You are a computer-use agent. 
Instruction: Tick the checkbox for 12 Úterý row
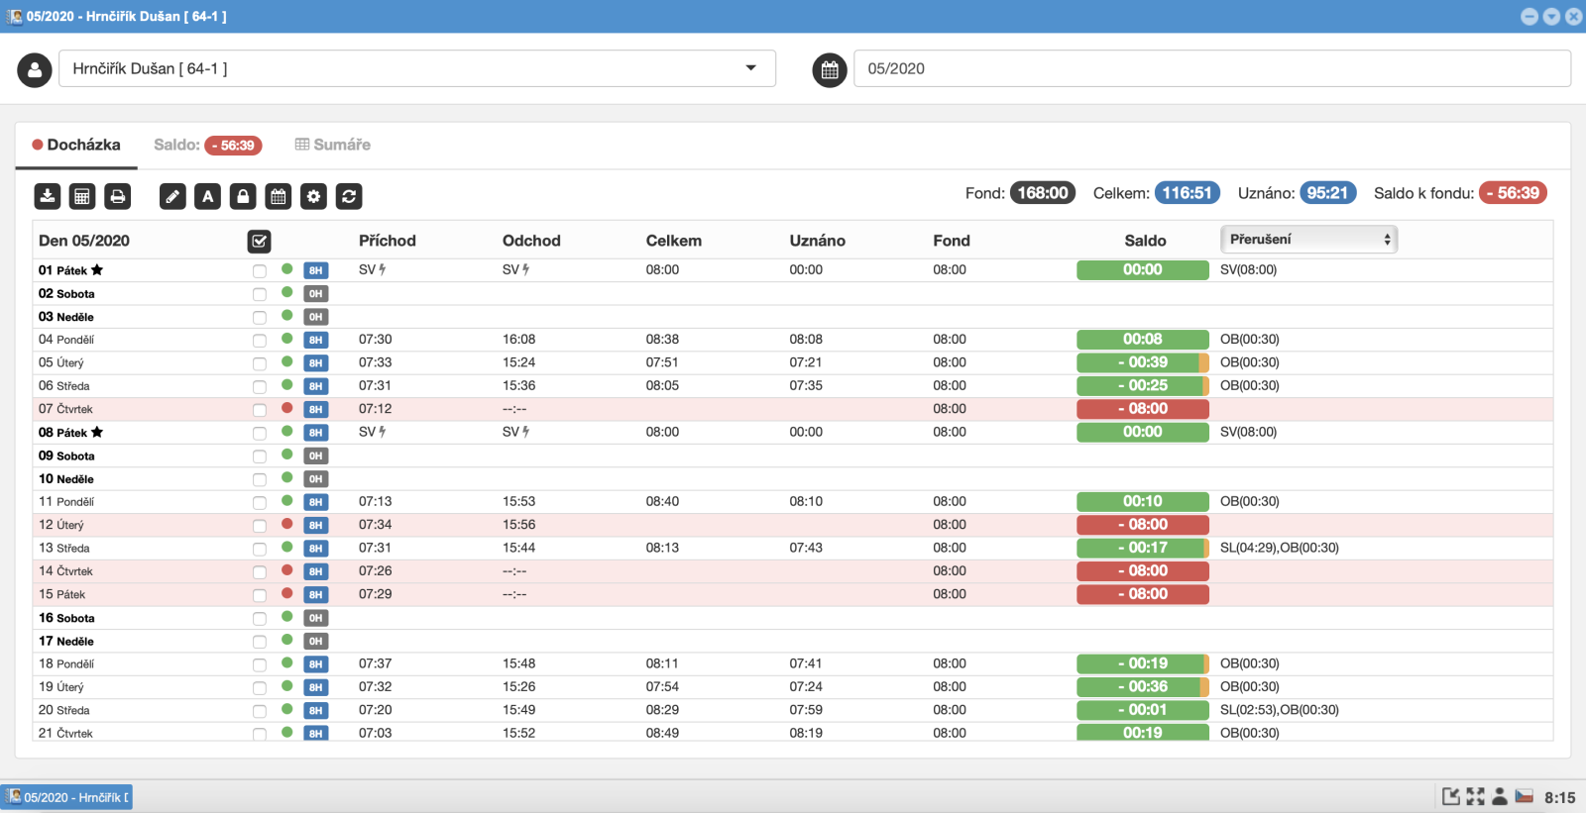point(260,526)
